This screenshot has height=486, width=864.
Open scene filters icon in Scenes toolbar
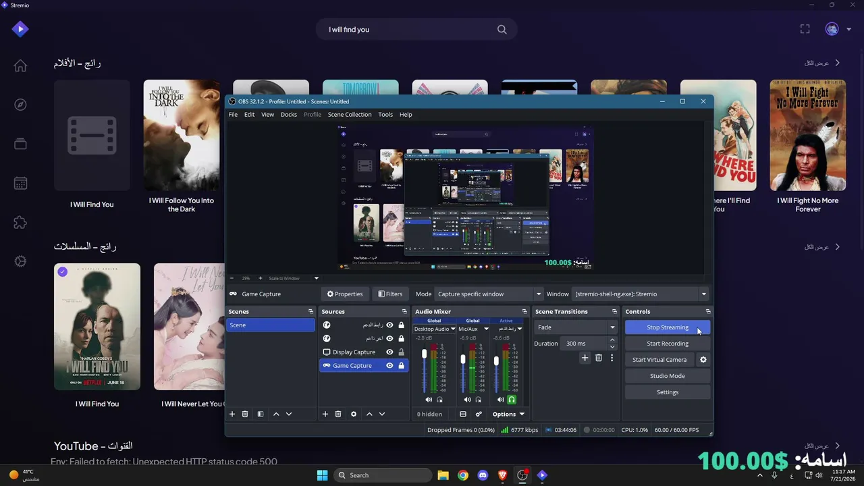[x=261, y=414]
